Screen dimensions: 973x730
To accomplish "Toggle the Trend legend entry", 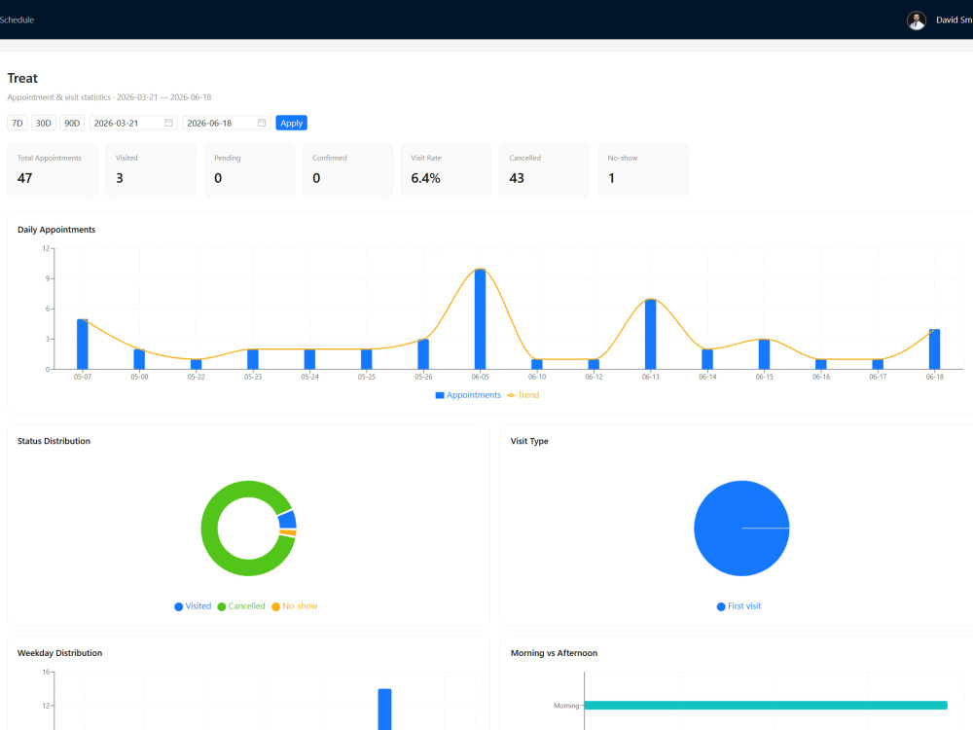I will 523,395.
